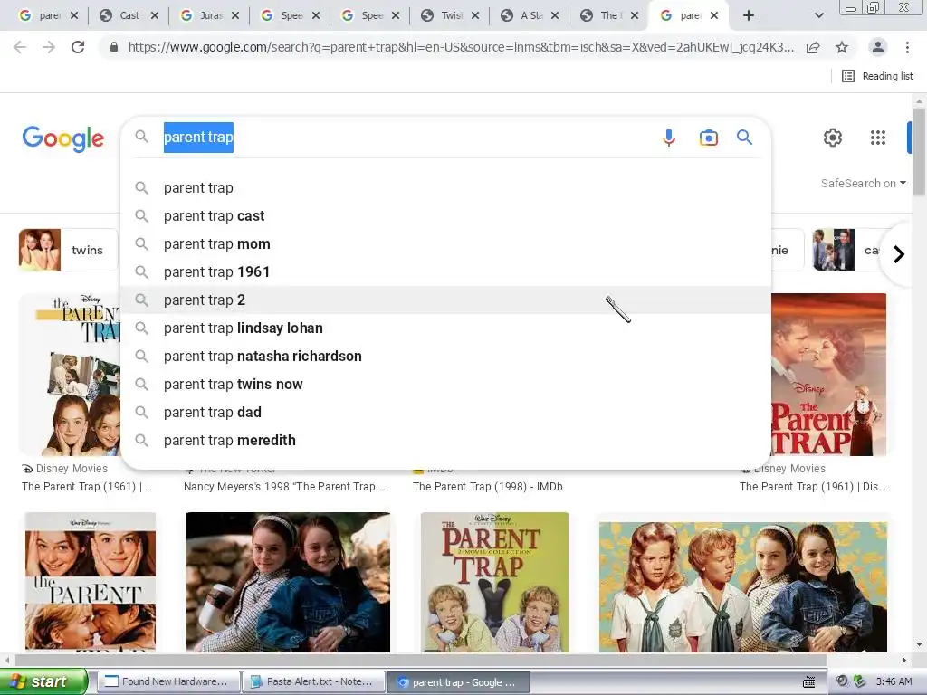Open the Chrome profile avatar
This screenshot has width=927, height=695.
tap(878, 47)
